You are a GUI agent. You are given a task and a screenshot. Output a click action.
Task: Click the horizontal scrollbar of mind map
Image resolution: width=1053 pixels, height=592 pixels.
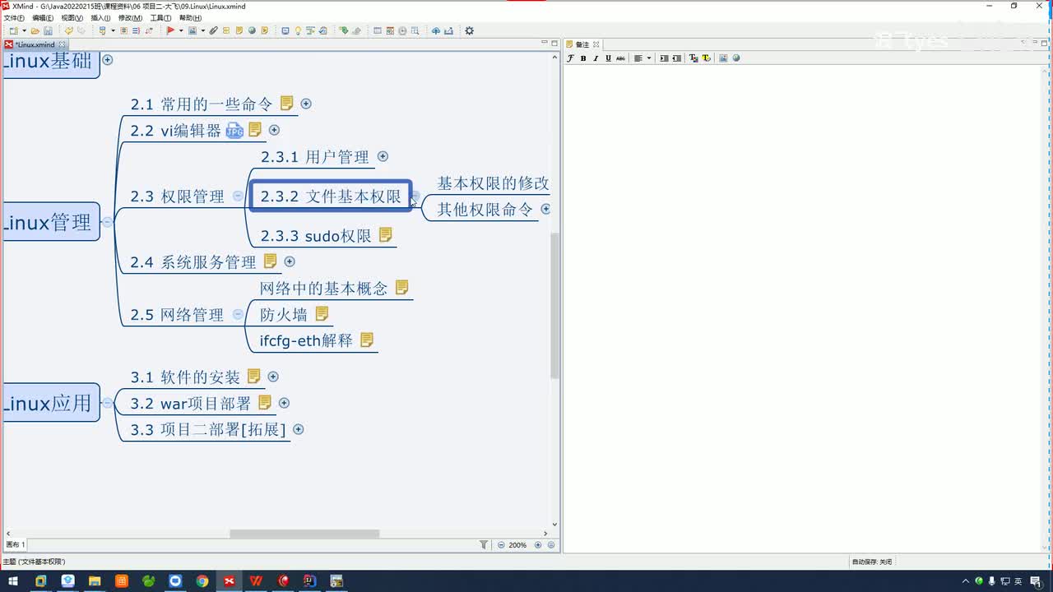coord(304,534)
